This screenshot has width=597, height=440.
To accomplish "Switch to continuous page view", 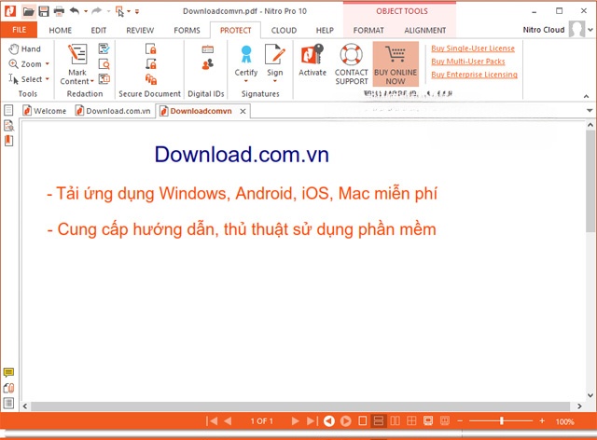I will (x=379, y=421).
